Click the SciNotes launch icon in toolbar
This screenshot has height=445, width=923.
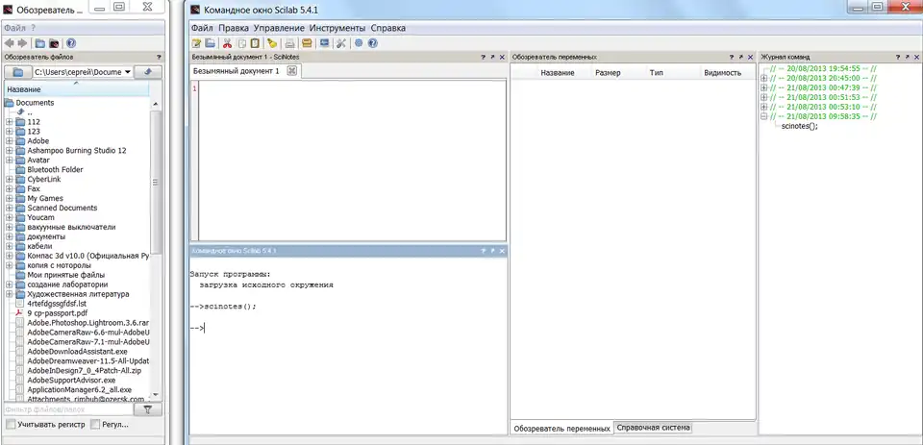pyautogui.click(x=196, y=43)
